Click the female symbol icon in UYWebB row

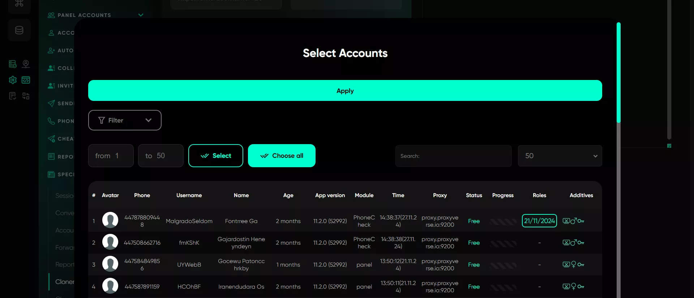[574, 264]
